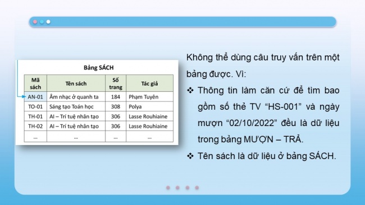
Task: Click the "Tác giả" column header
Action: 150,83
